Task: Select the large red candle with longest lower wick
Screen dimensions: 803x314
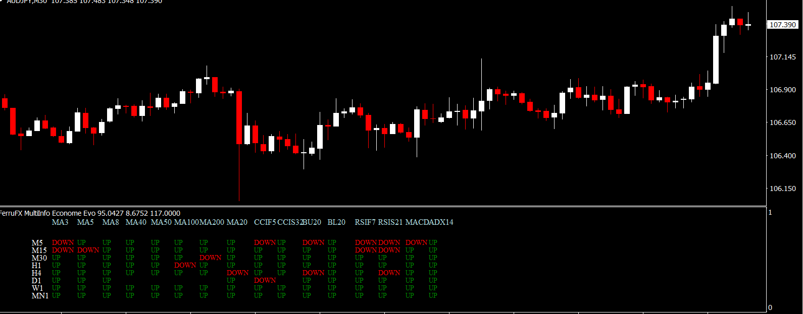Action: click(239, 117)
